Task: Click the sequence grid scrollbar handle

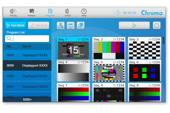Action: (163, 40)
